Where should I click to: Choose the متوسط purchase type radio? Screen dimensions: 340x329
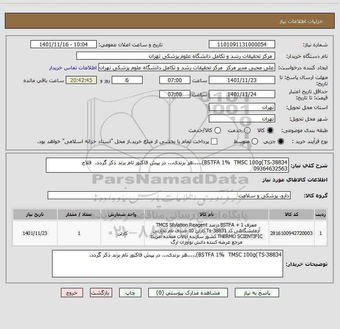(255, 141)
